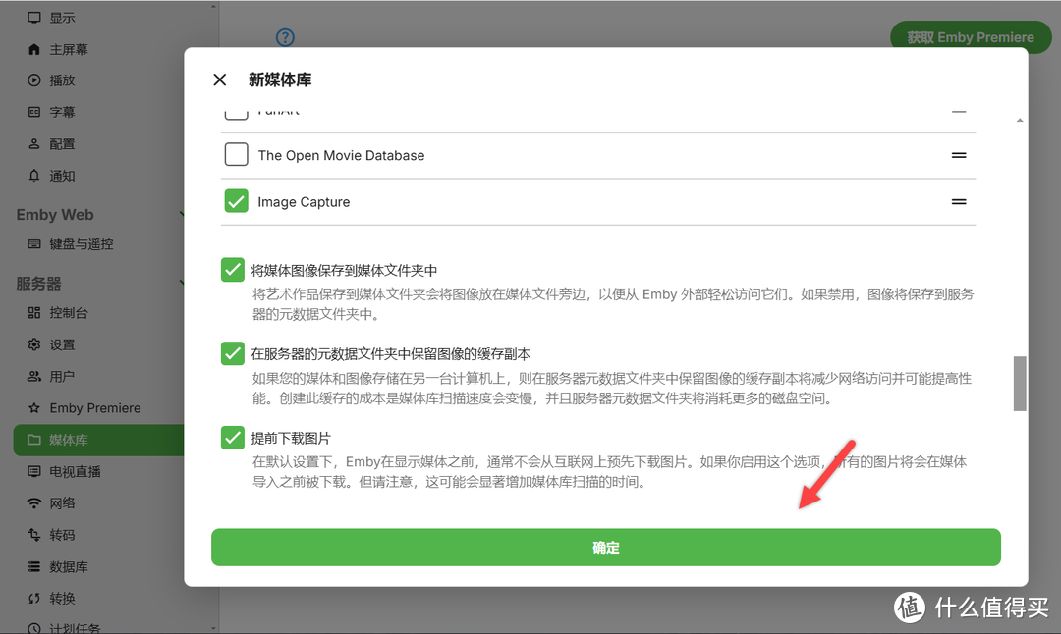
Task: Click the 新媒体库 dialog title
Action: pos(280,79)
